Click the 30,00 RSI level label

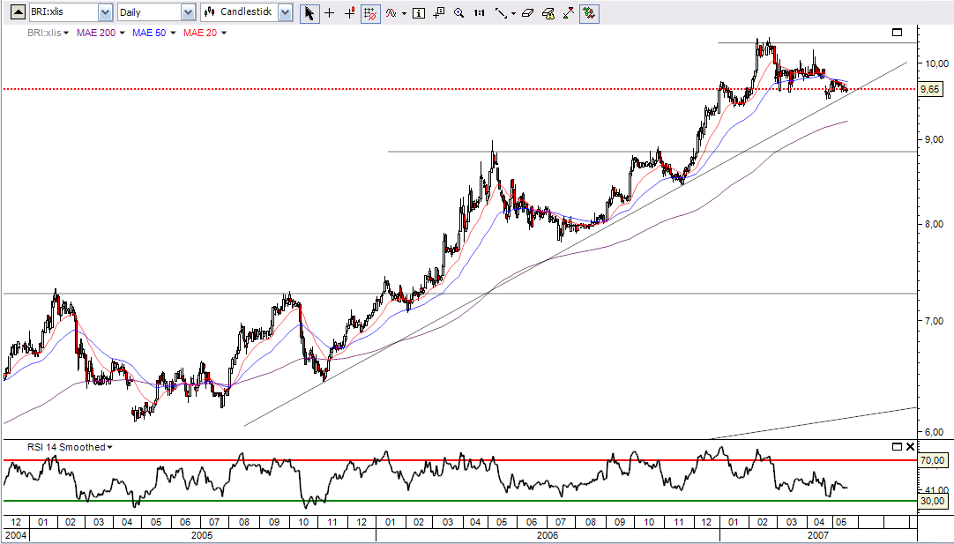click(x=932, y=502)
